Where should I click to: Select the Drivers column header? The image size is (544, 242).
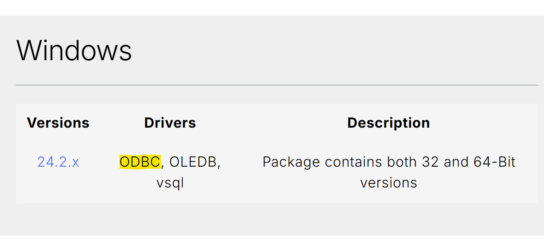(170, 123)
